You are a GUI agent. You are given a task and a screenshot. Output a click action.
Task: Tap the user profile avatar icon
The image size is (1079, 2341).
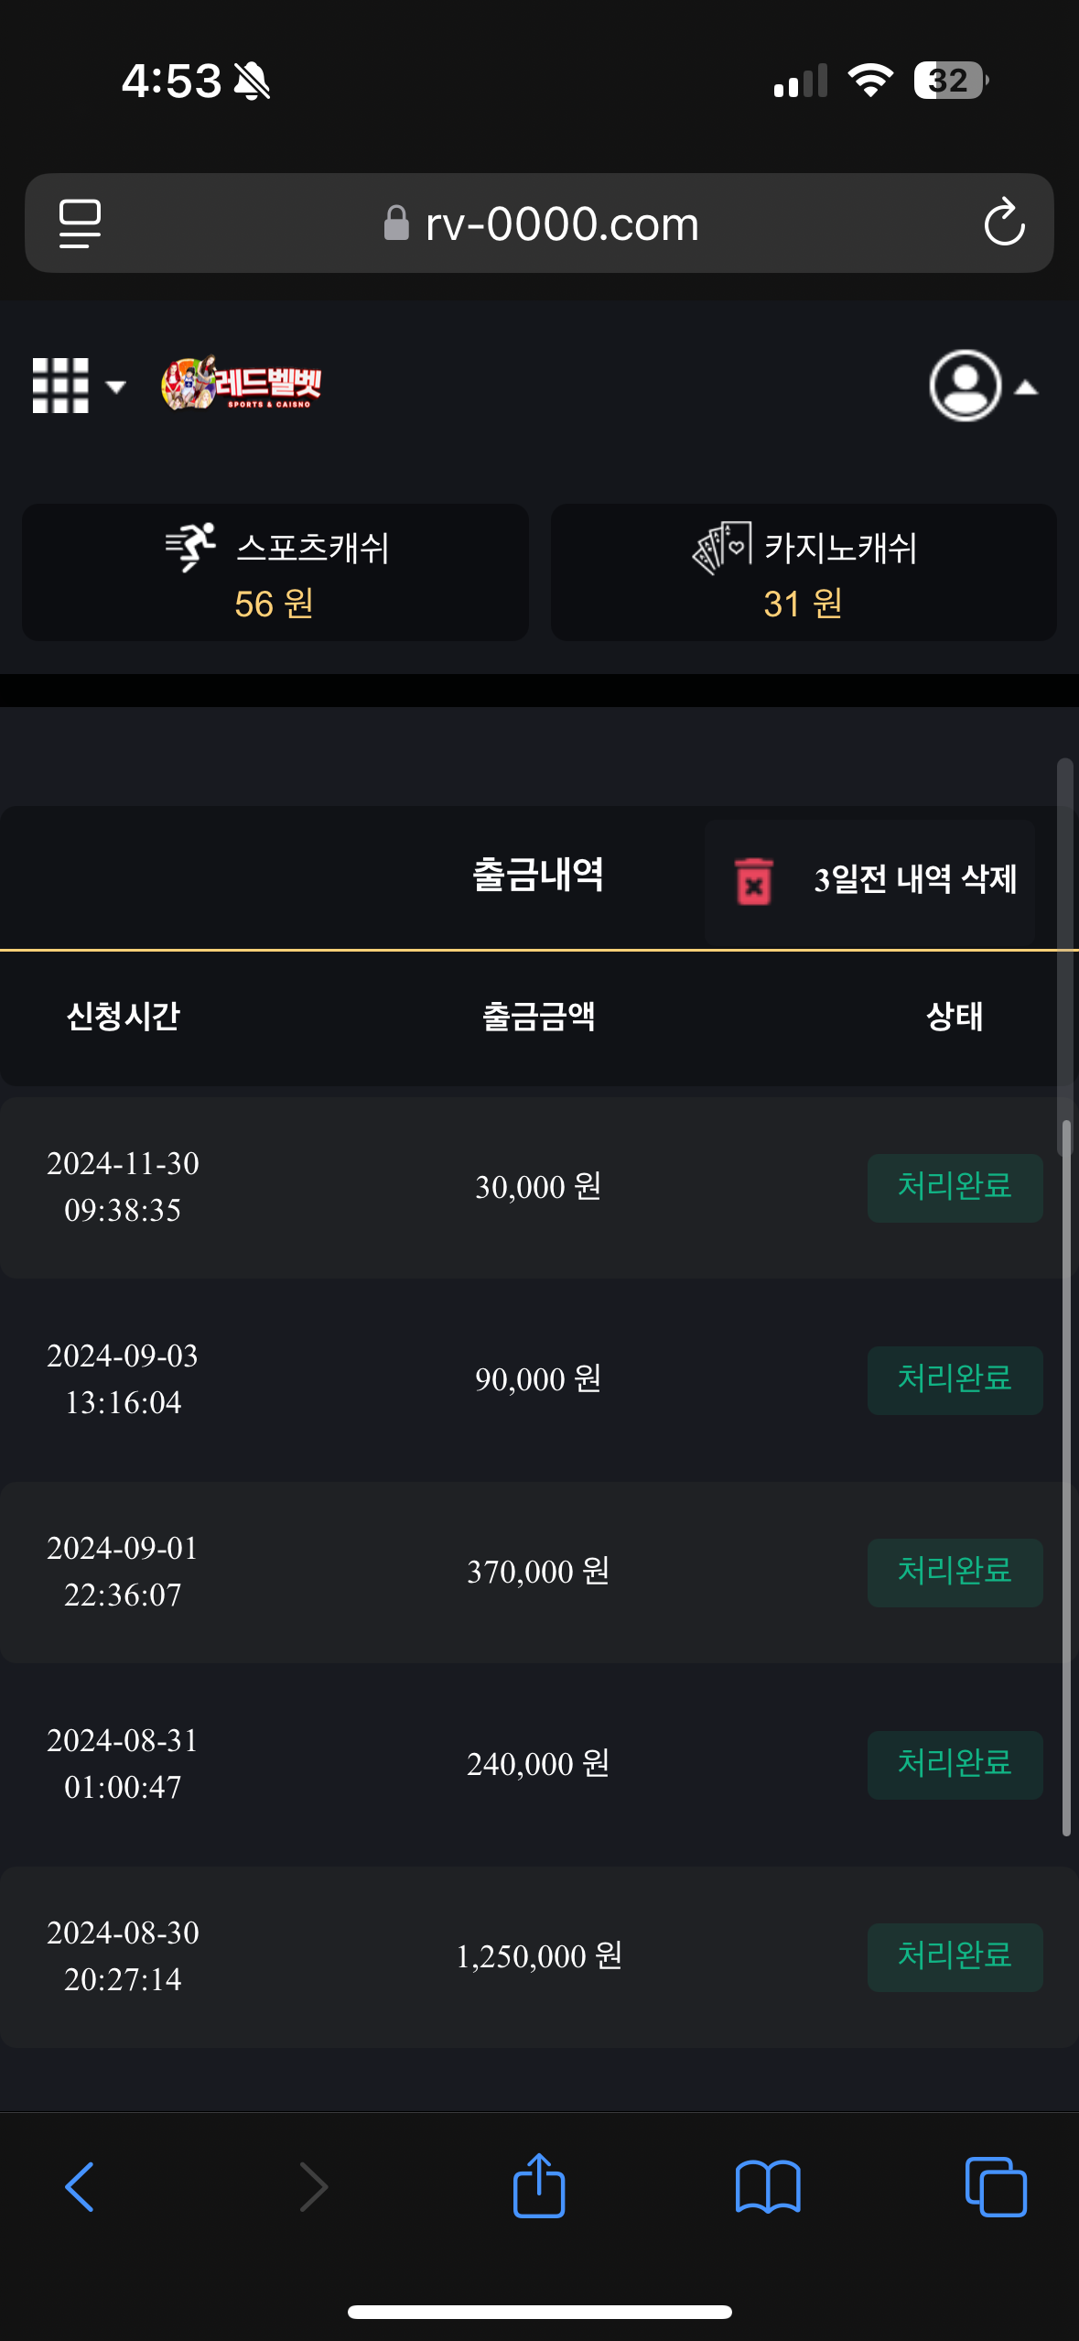pos(965,386)
